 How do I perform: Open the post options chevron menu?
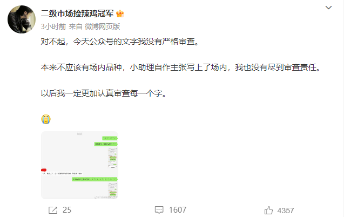(328, 8)
